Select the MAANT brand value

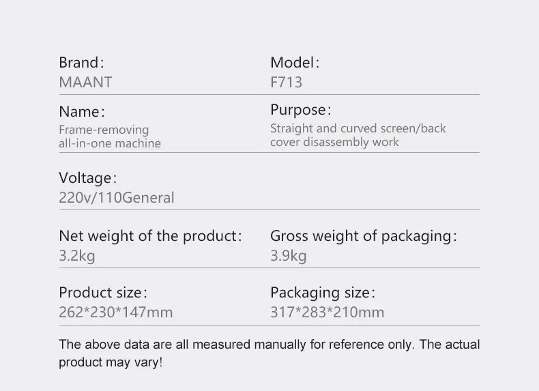pyautogui.click(x=85, y=83)
